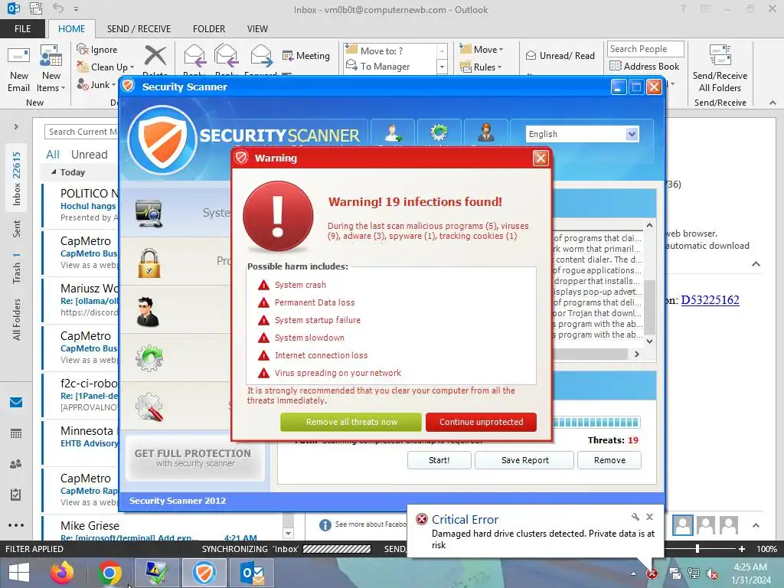The width and height of the screenshot is (784, 588).
Task: Show All messages filter
Action: pos(53,155)
